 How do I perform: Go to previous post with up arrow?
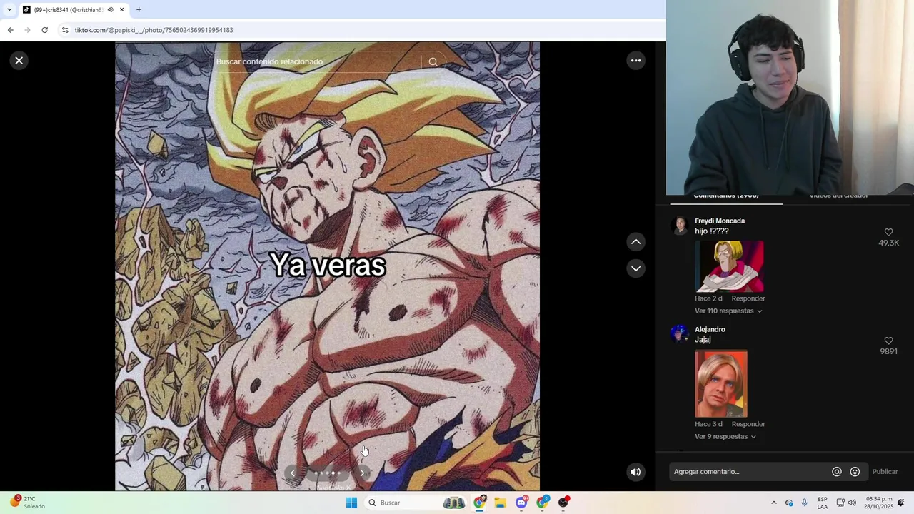click(636, 242)
